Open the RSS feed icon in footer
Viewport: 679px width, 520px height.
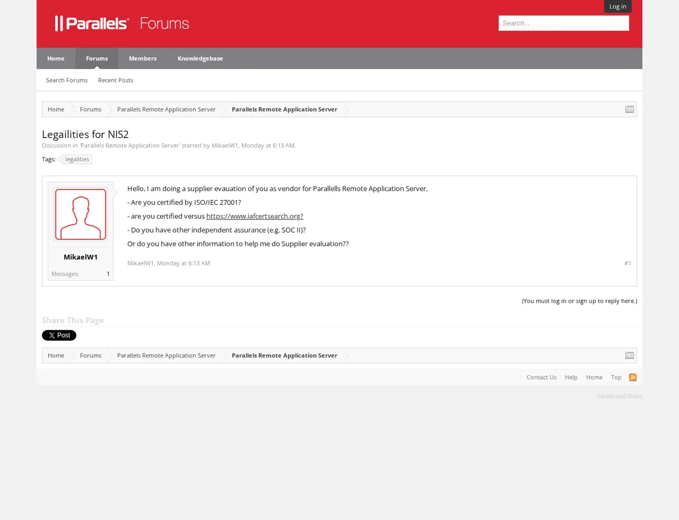point(633,377)
